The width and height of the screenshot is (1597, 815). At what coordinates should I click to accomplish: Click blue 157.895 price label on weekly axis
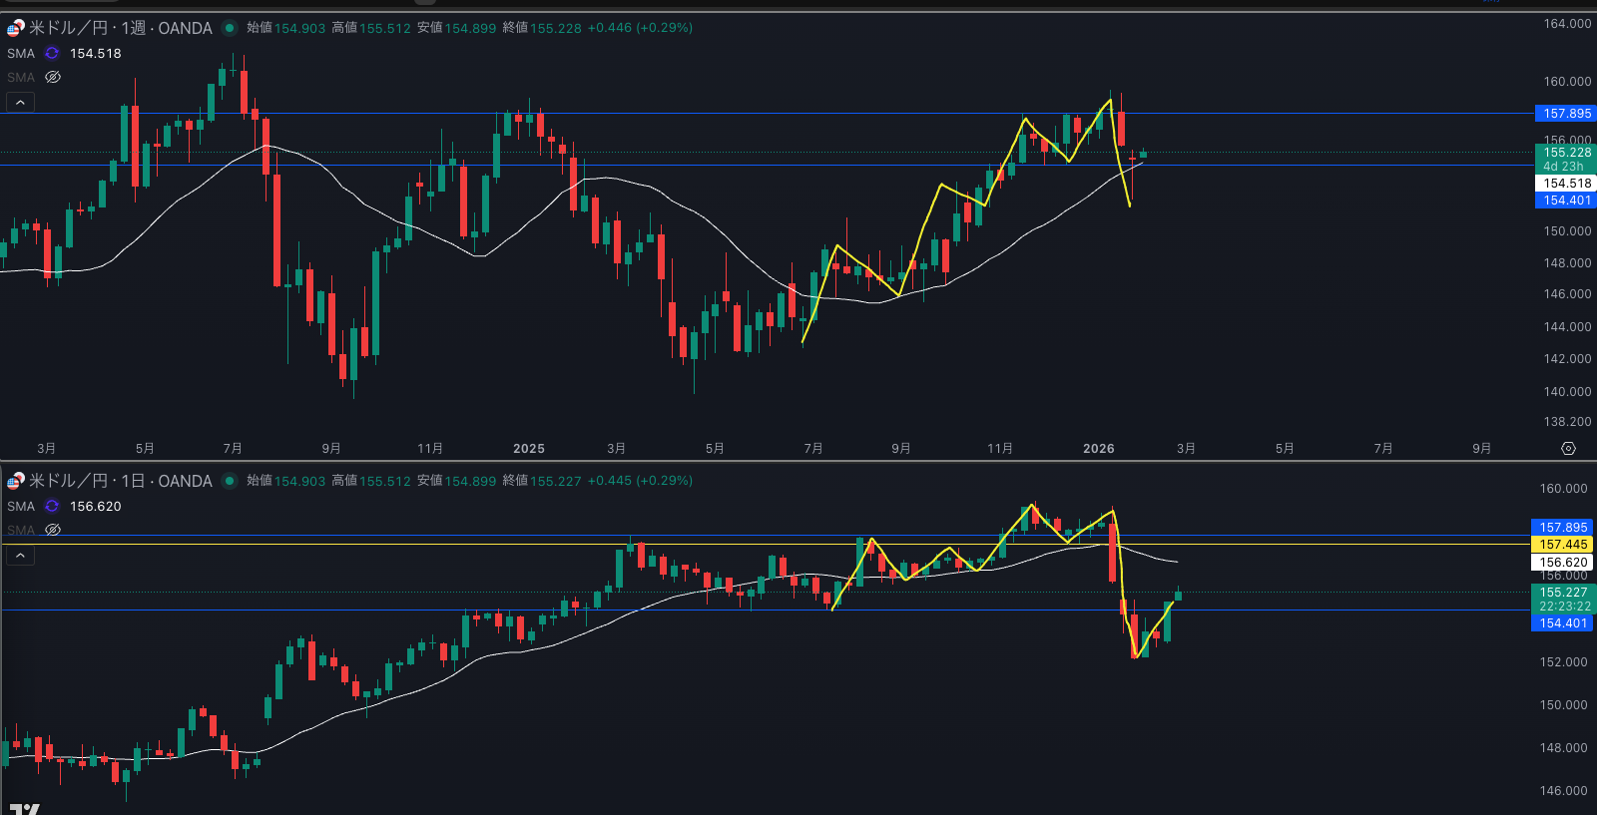[x=1566, y=114]
